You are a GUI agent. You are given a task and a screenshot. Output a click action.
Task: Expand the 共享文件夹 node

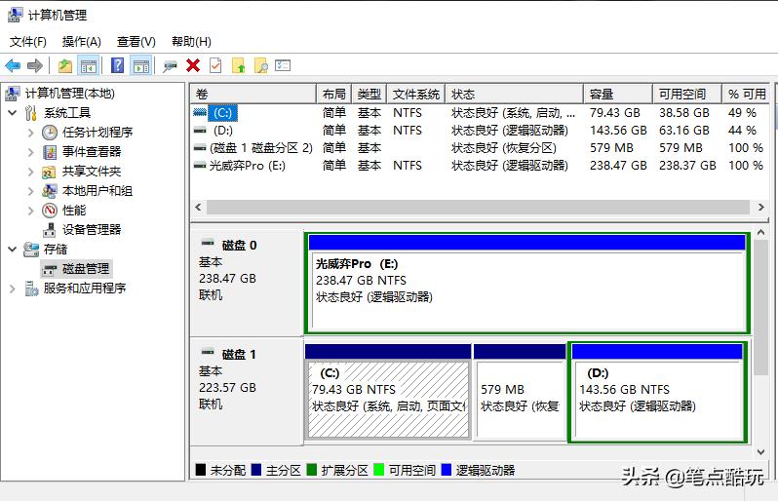pyautogui.click(x=31, y=172)
